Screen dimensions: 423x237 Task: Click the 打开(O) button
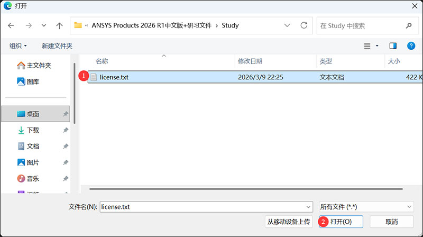tap(341, 222)
